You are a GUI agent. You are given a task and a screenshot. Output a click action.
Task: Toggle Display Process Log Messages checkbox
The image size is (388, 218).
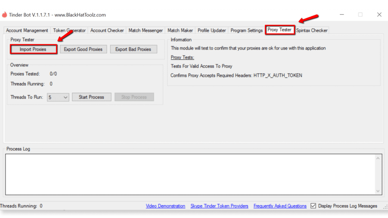313,206
